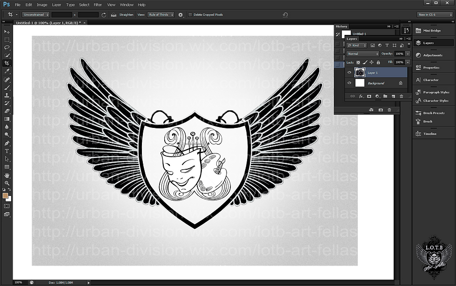Viewport: 456px width, 286px height.
Task: Open the Layer menu
Action: click(56, 5)
